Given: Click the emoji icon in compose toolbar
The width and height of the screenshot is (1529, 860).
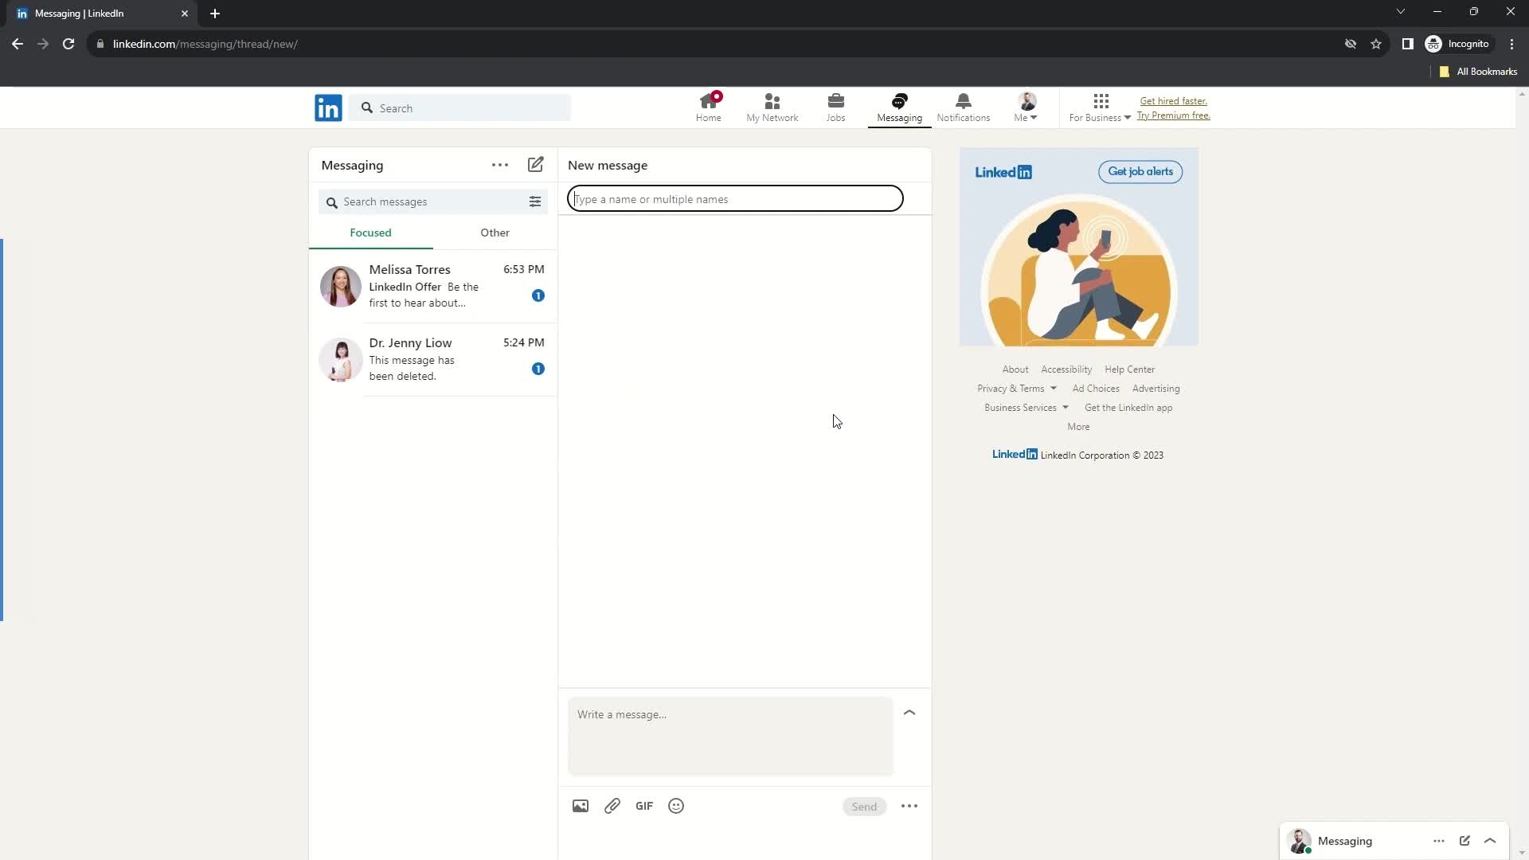Looking at the screenshot, I should coord(676,807).
